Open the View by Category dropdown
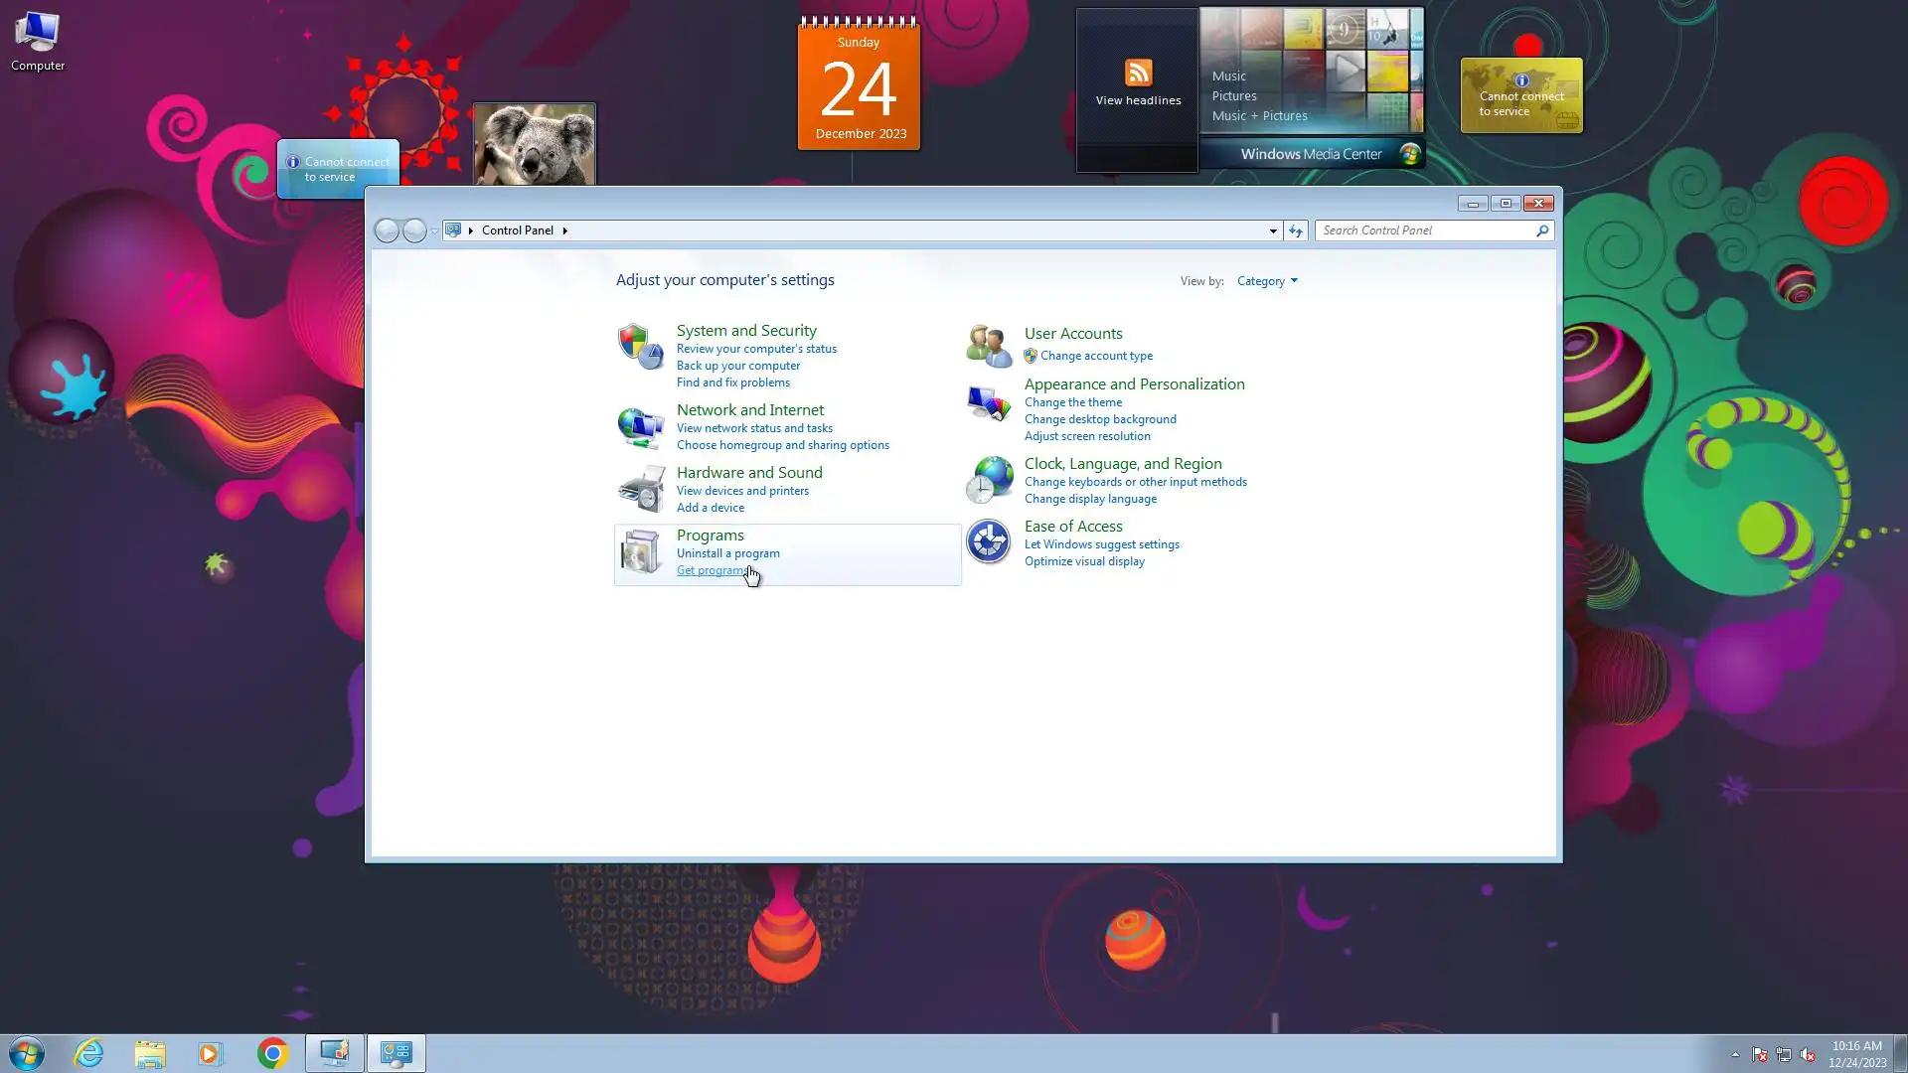The width and height of the screenshot is (1908, 1073). click(x=1267, y=281)
